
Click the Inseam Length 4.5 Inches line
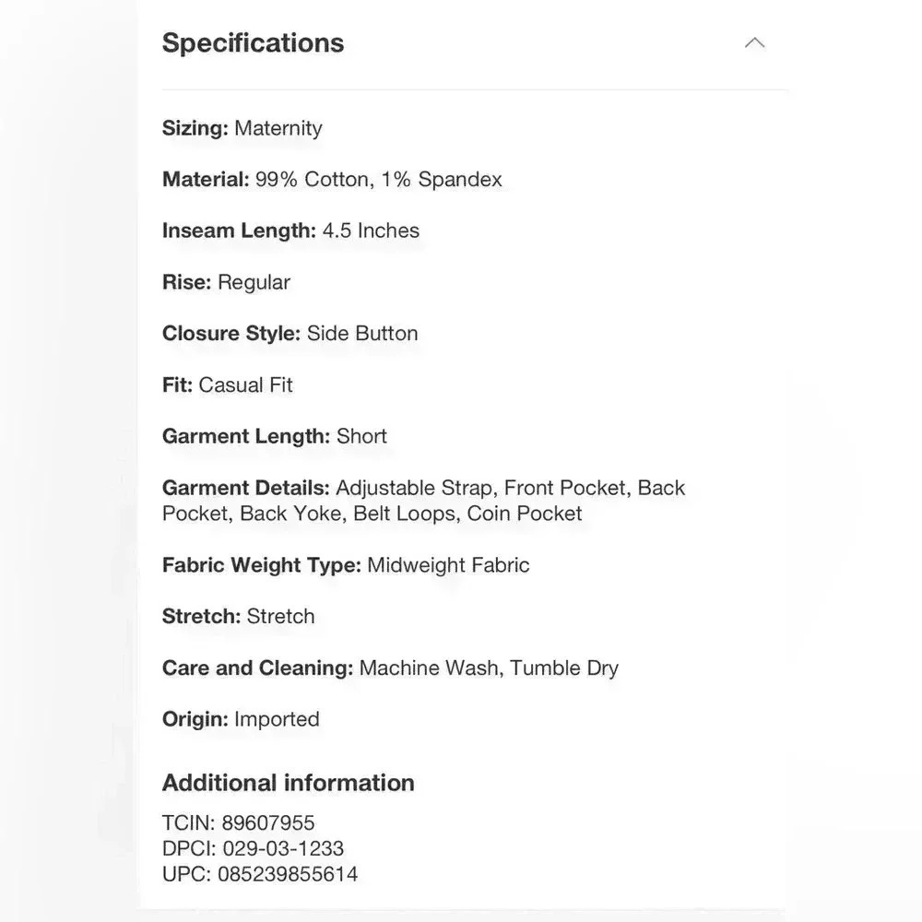[291, 230]
